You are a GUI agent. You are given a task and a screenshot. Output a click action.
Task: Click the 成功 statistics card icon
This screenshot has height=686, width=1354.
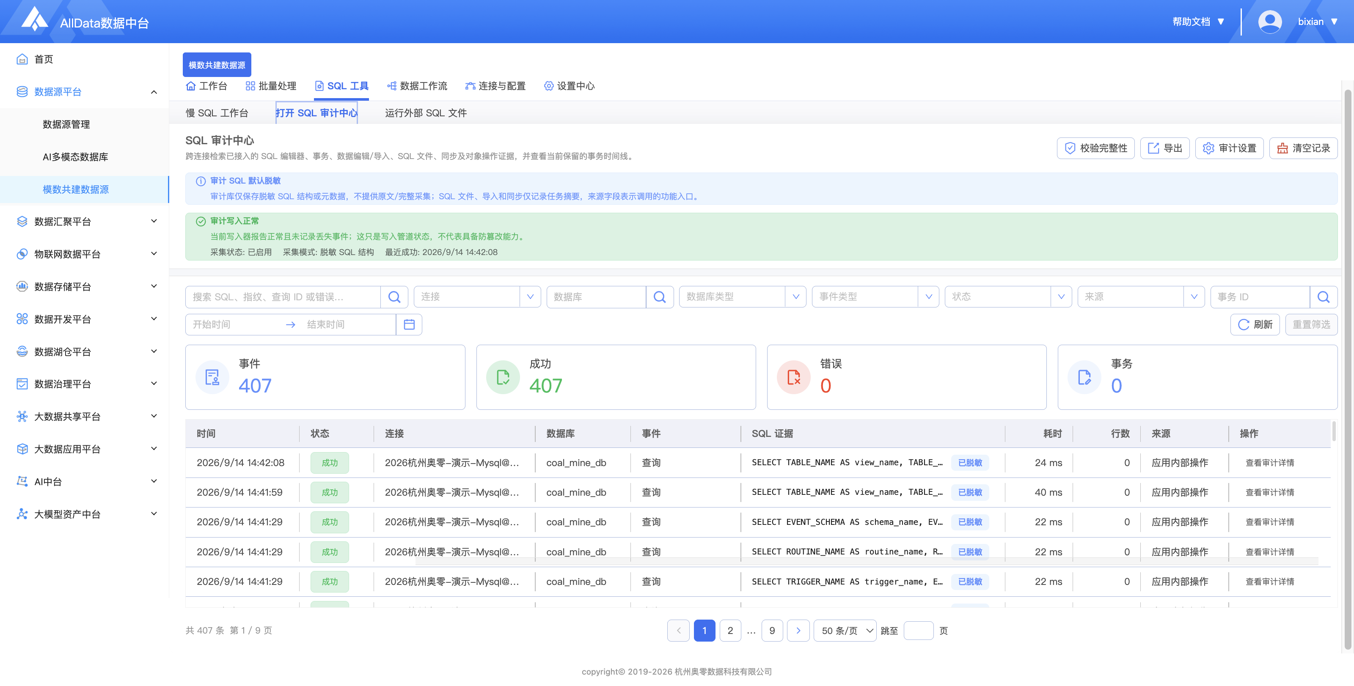click(503, 377)
